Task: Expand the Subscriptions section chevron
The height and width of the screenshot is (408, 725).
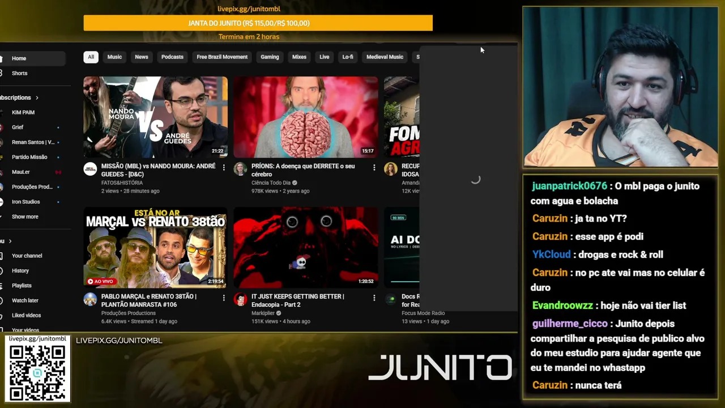Action: (x=37, y=97)
